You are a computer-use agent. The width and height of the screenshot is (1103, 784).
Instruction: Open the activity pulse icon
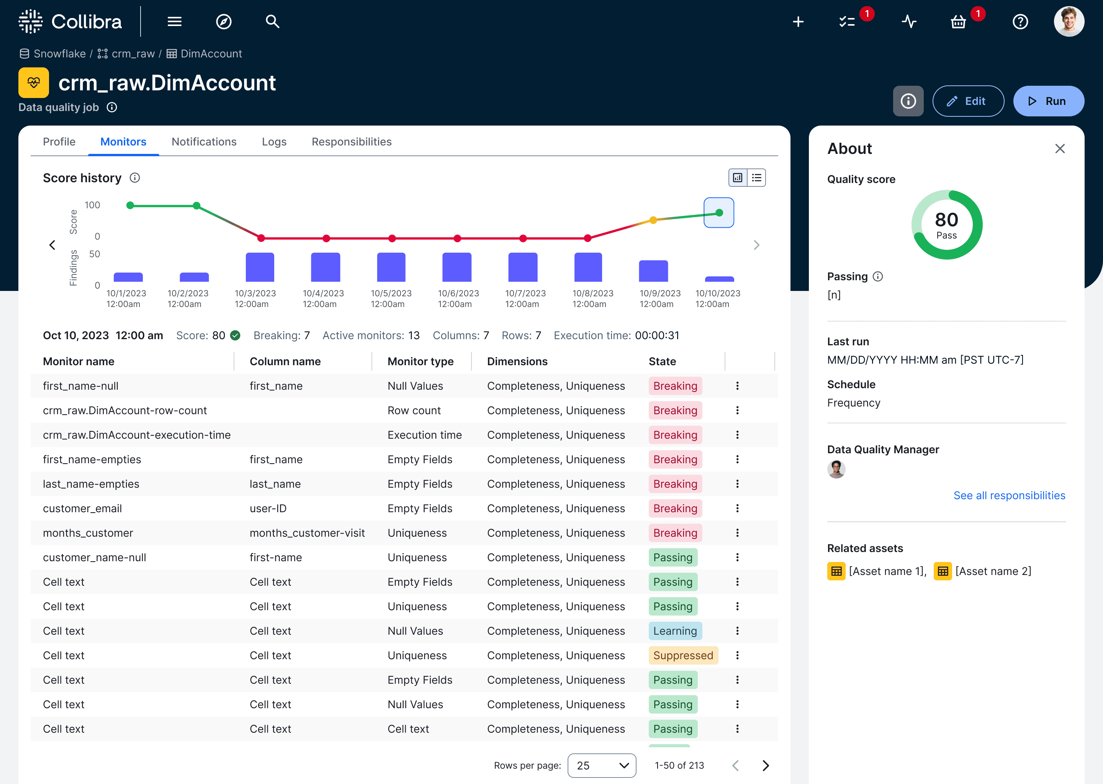(909, 22)
